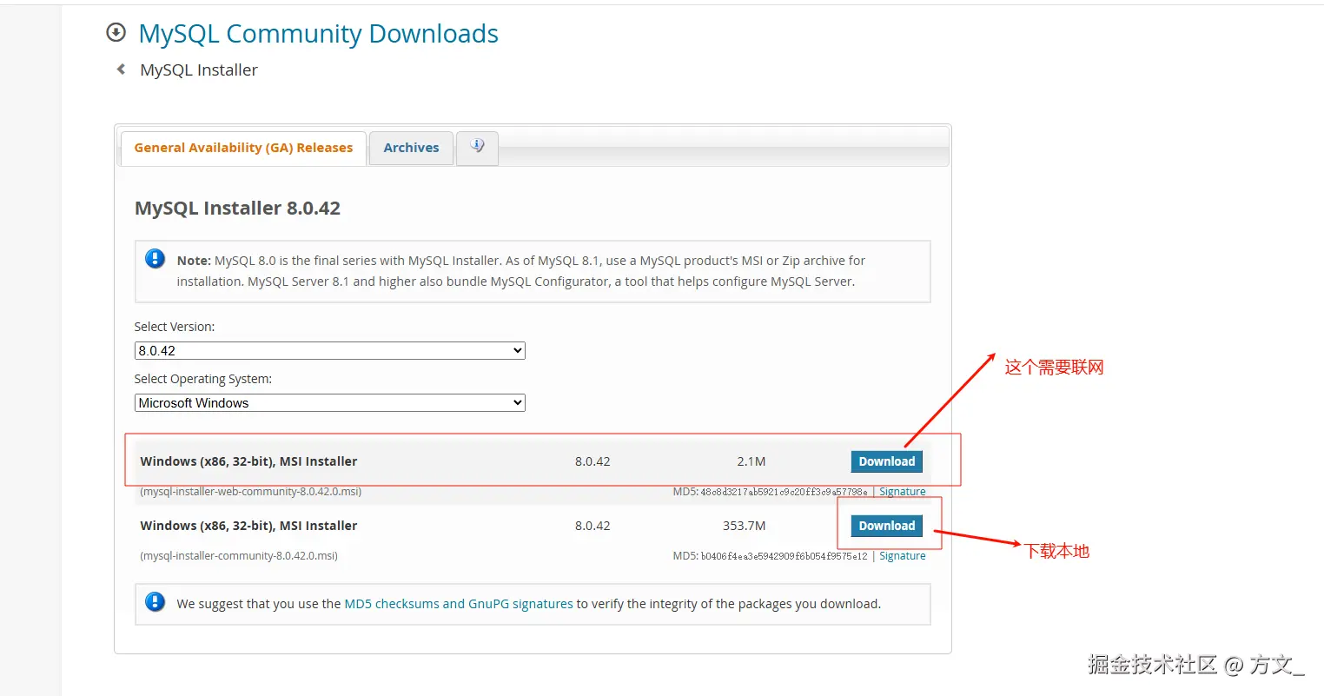Download the 2.1M web installer
This screenshot has width=1324, height=696.
coord(886,461)
